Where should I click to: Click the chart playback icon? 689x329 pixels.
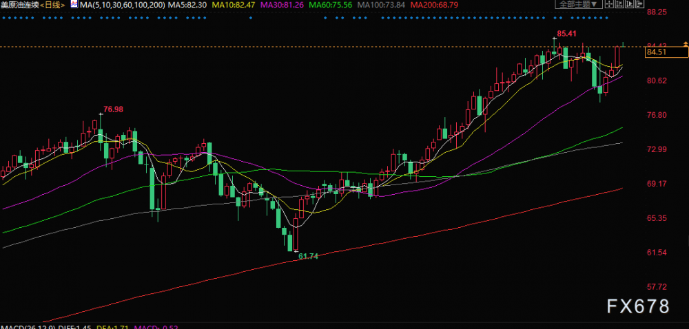click(x=630, y=4)
